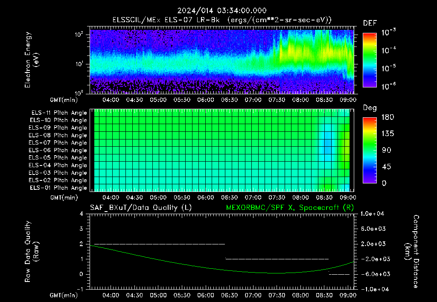Click the Component Distance (km) axis label
437x302 pixels.
(412, 252)
